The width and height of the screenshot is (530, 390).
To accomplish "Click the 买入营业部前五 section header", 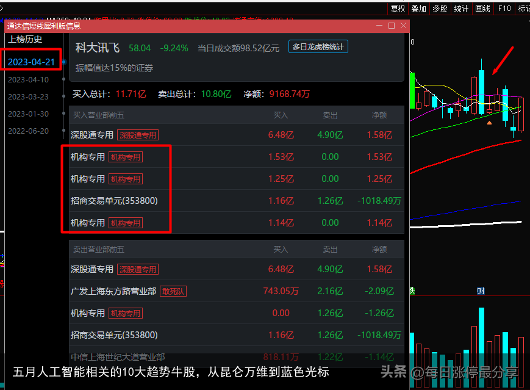I will tap(99, 115).
